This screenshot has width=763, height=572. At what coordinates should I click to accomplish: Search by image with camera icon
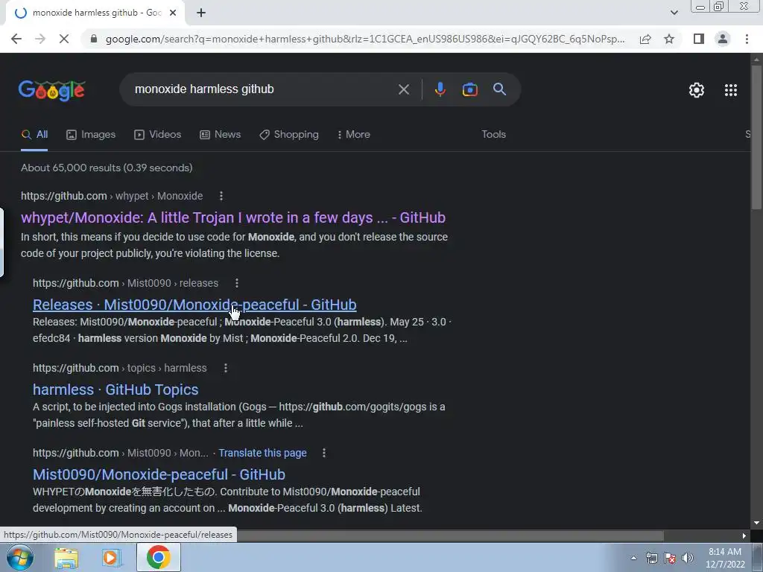coord(469,89)
